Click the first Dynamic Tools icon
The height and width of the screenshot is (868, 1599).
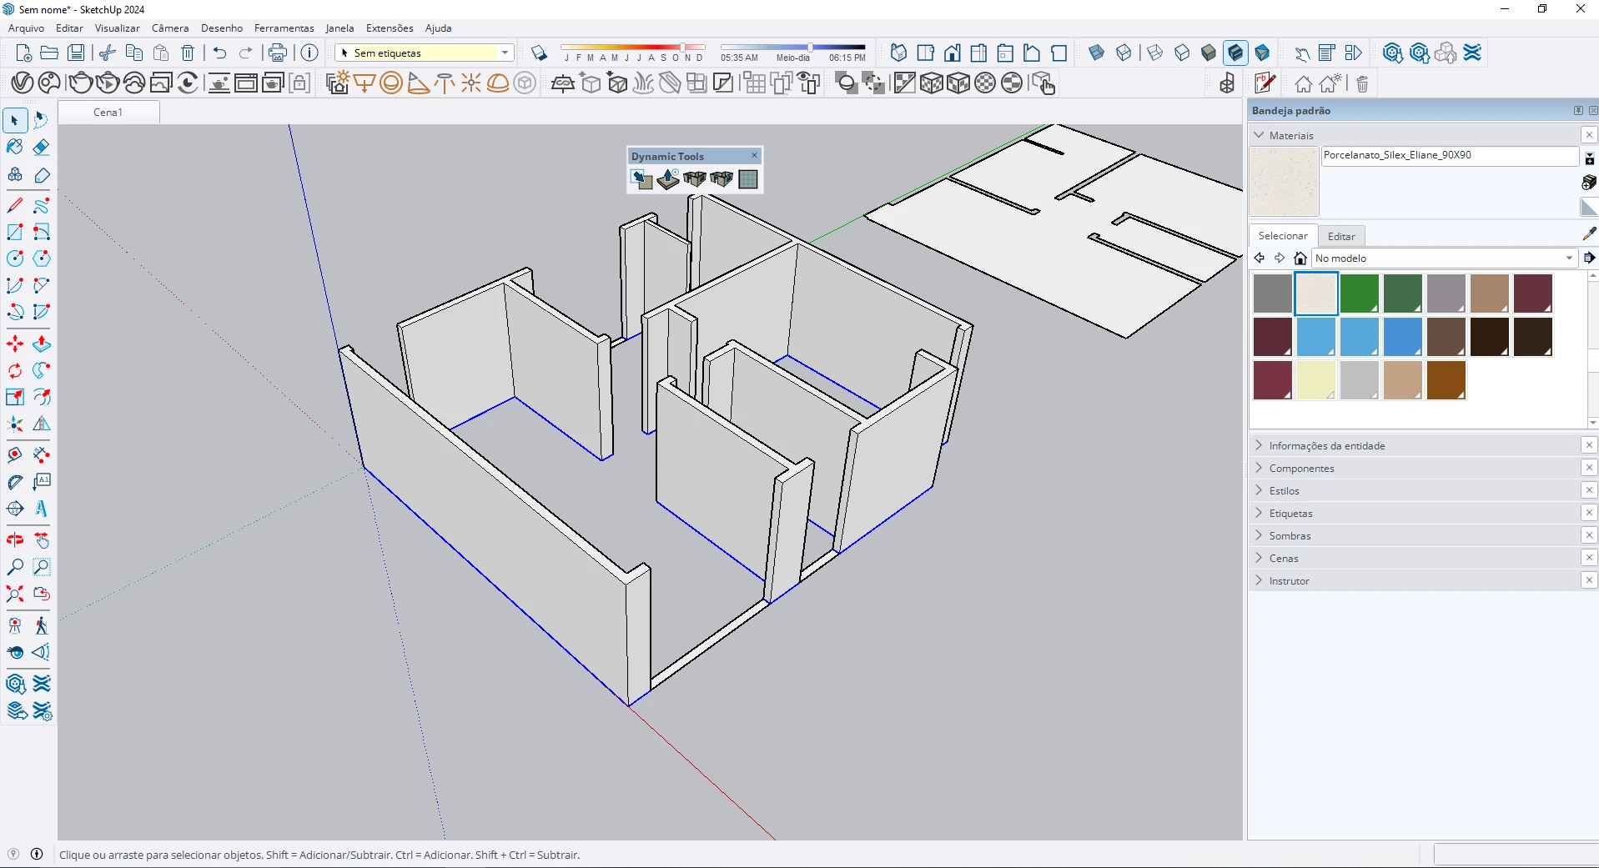(x=641, y=179)
